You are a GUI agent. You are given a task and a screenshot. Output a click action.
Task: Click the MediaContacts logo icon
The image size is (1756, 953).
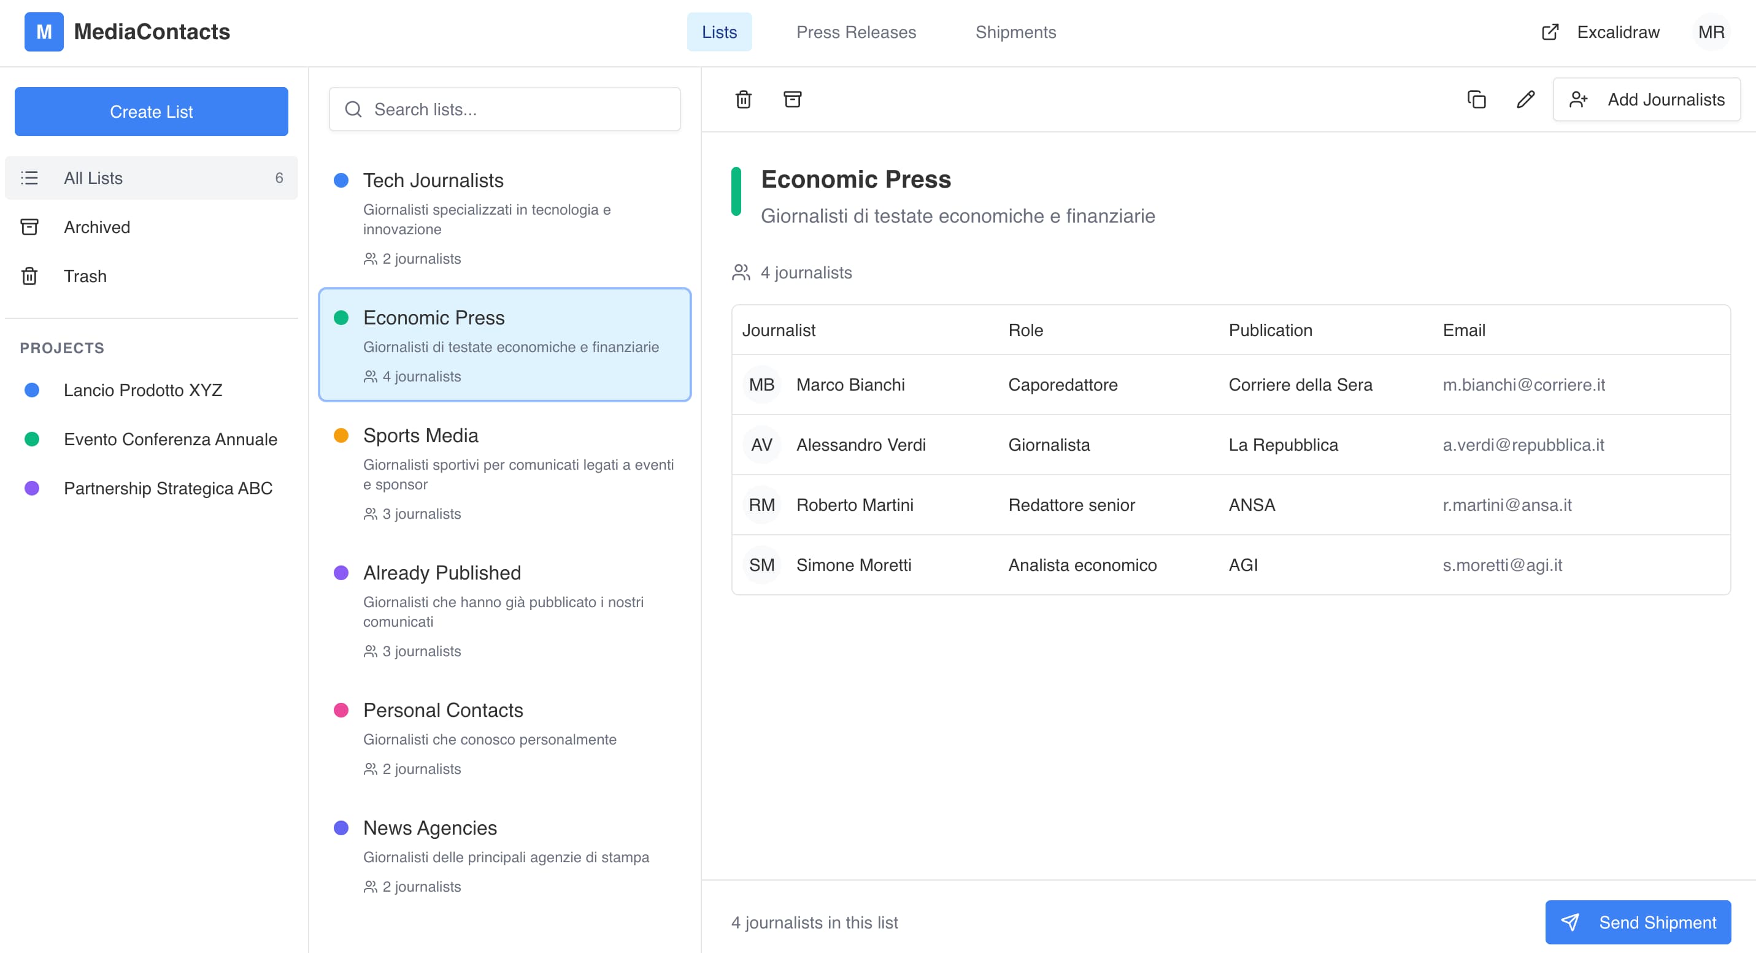click(44, 31)
